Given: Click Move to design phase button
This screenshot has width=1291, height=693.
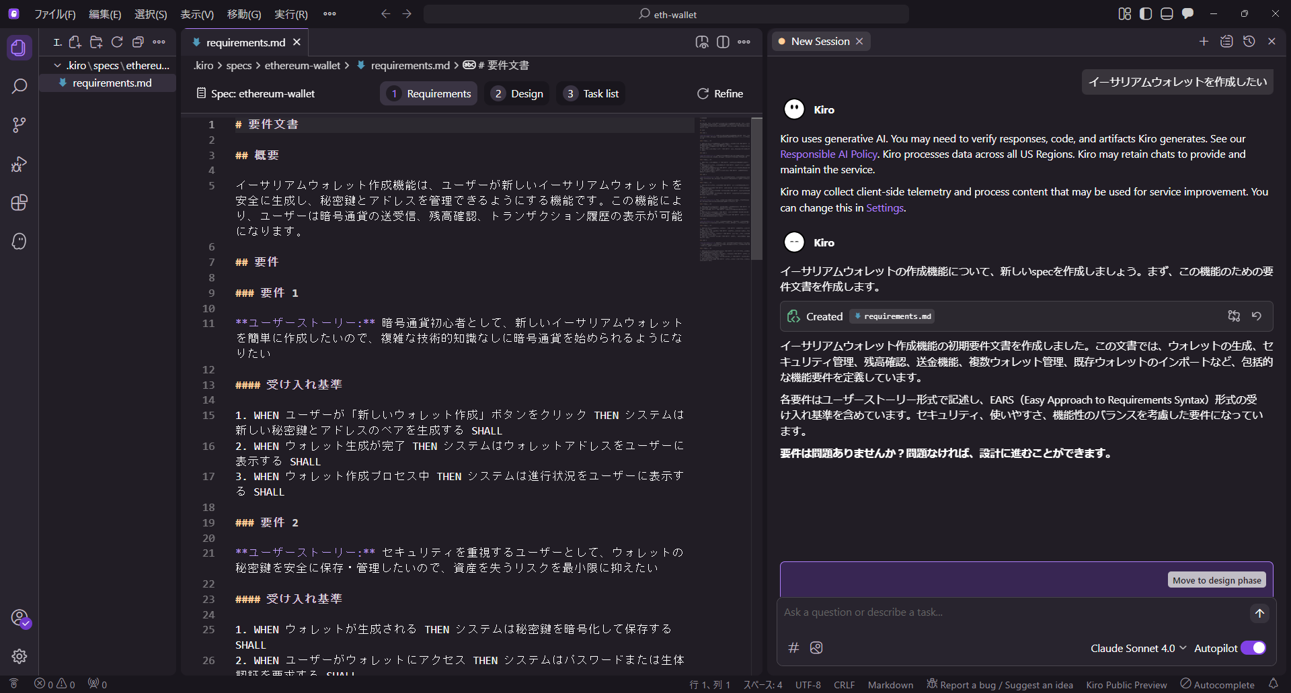Looking at the screenshot, I should point(1216,580).
